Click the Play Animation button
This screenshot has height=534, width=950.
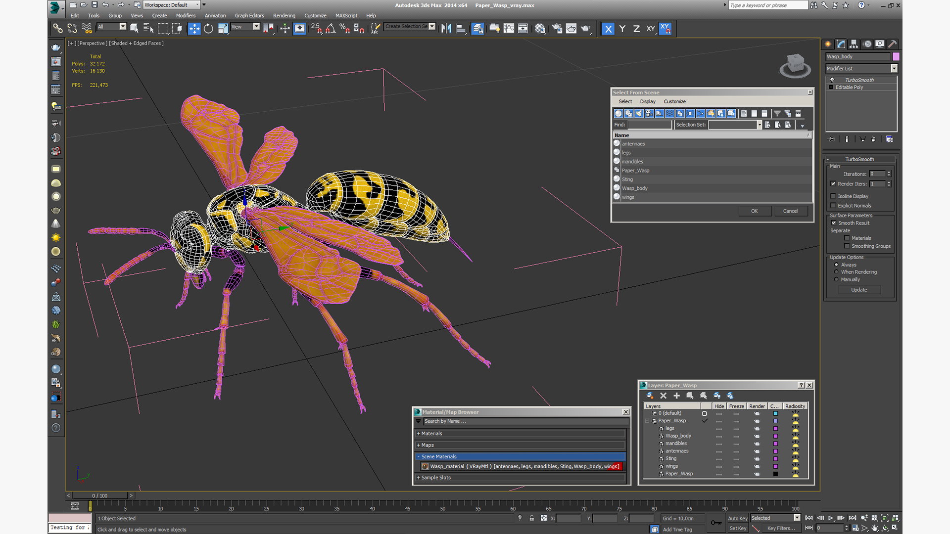831,518
